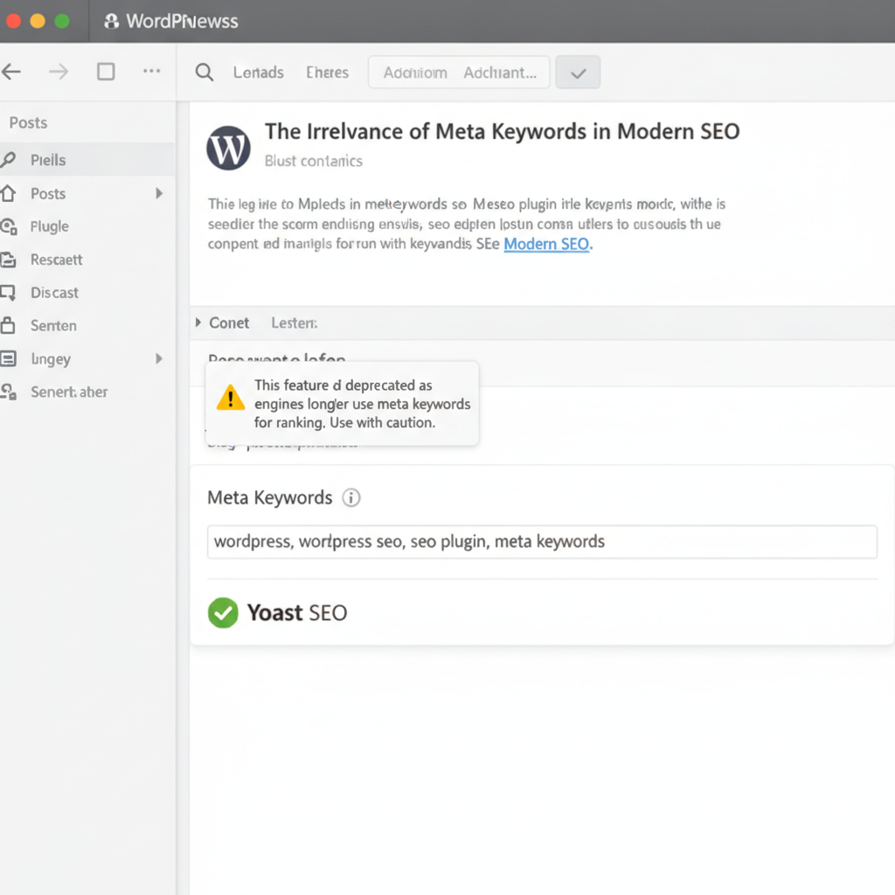The height and width of the screenshot is (895, 895).
Task: Click the Blust contanics subtitle
Action: (x=314, y=161)
